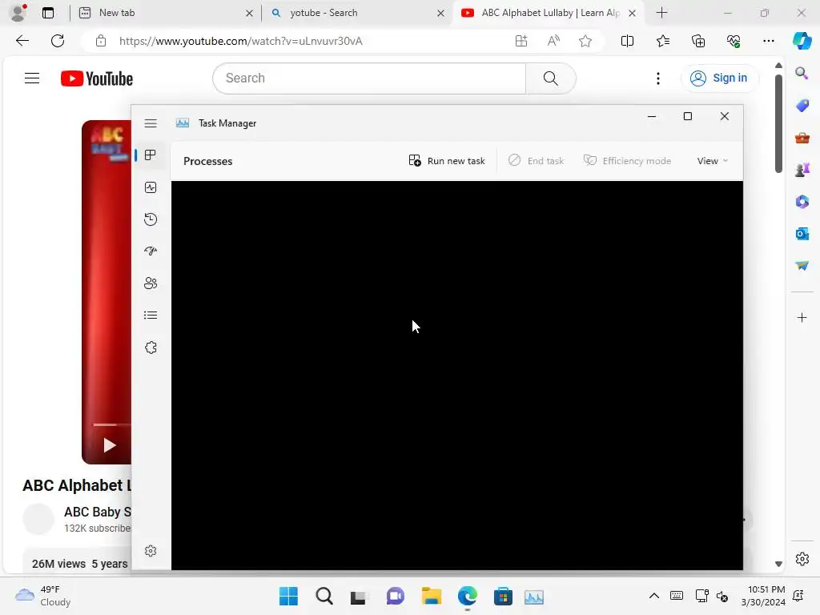
Task: Open Edge sidebar Microsoft 365 icon
Action: pos(802,202)
